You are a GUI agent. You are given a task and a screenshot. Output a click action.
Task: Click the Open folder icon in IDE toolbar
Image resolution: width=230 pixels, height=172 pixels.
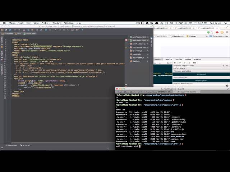point(2,30)
